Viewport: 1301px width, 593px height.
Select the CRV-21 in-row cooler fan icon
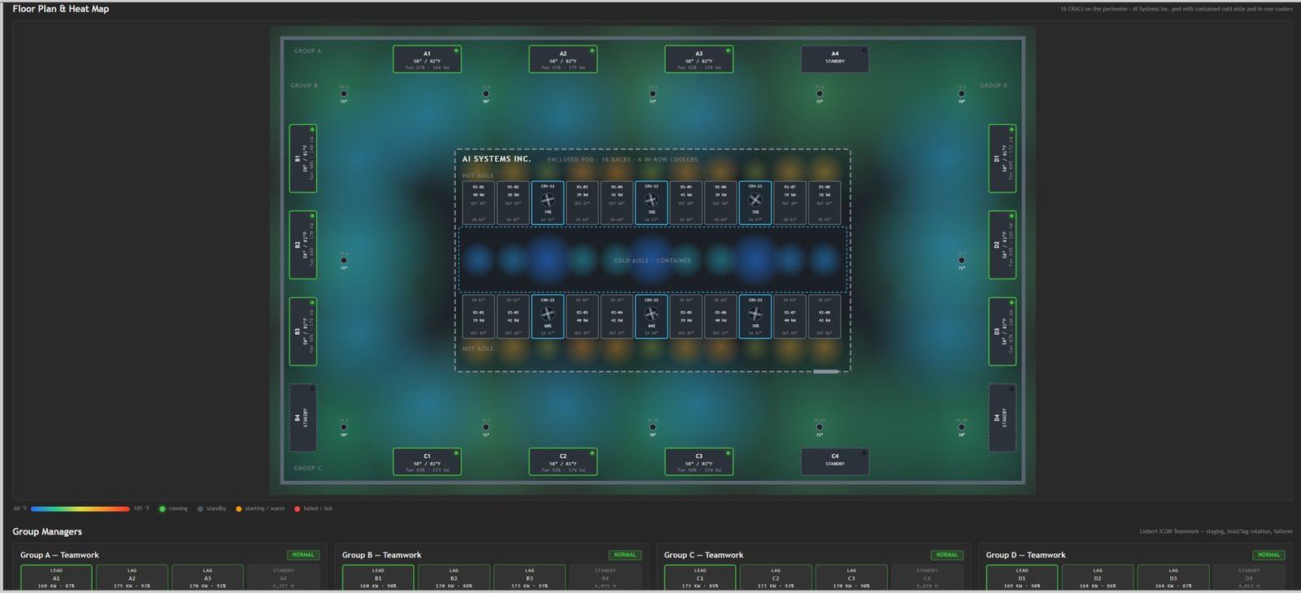pyautogui.click(x=547, y=313)
